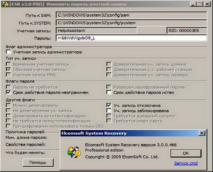Click the 'Другие флаги' group label
The width and height of the screenshot is (213, 172).
point(20,100)
